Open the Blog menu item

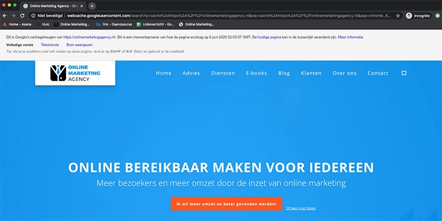[x=284, y=73]
